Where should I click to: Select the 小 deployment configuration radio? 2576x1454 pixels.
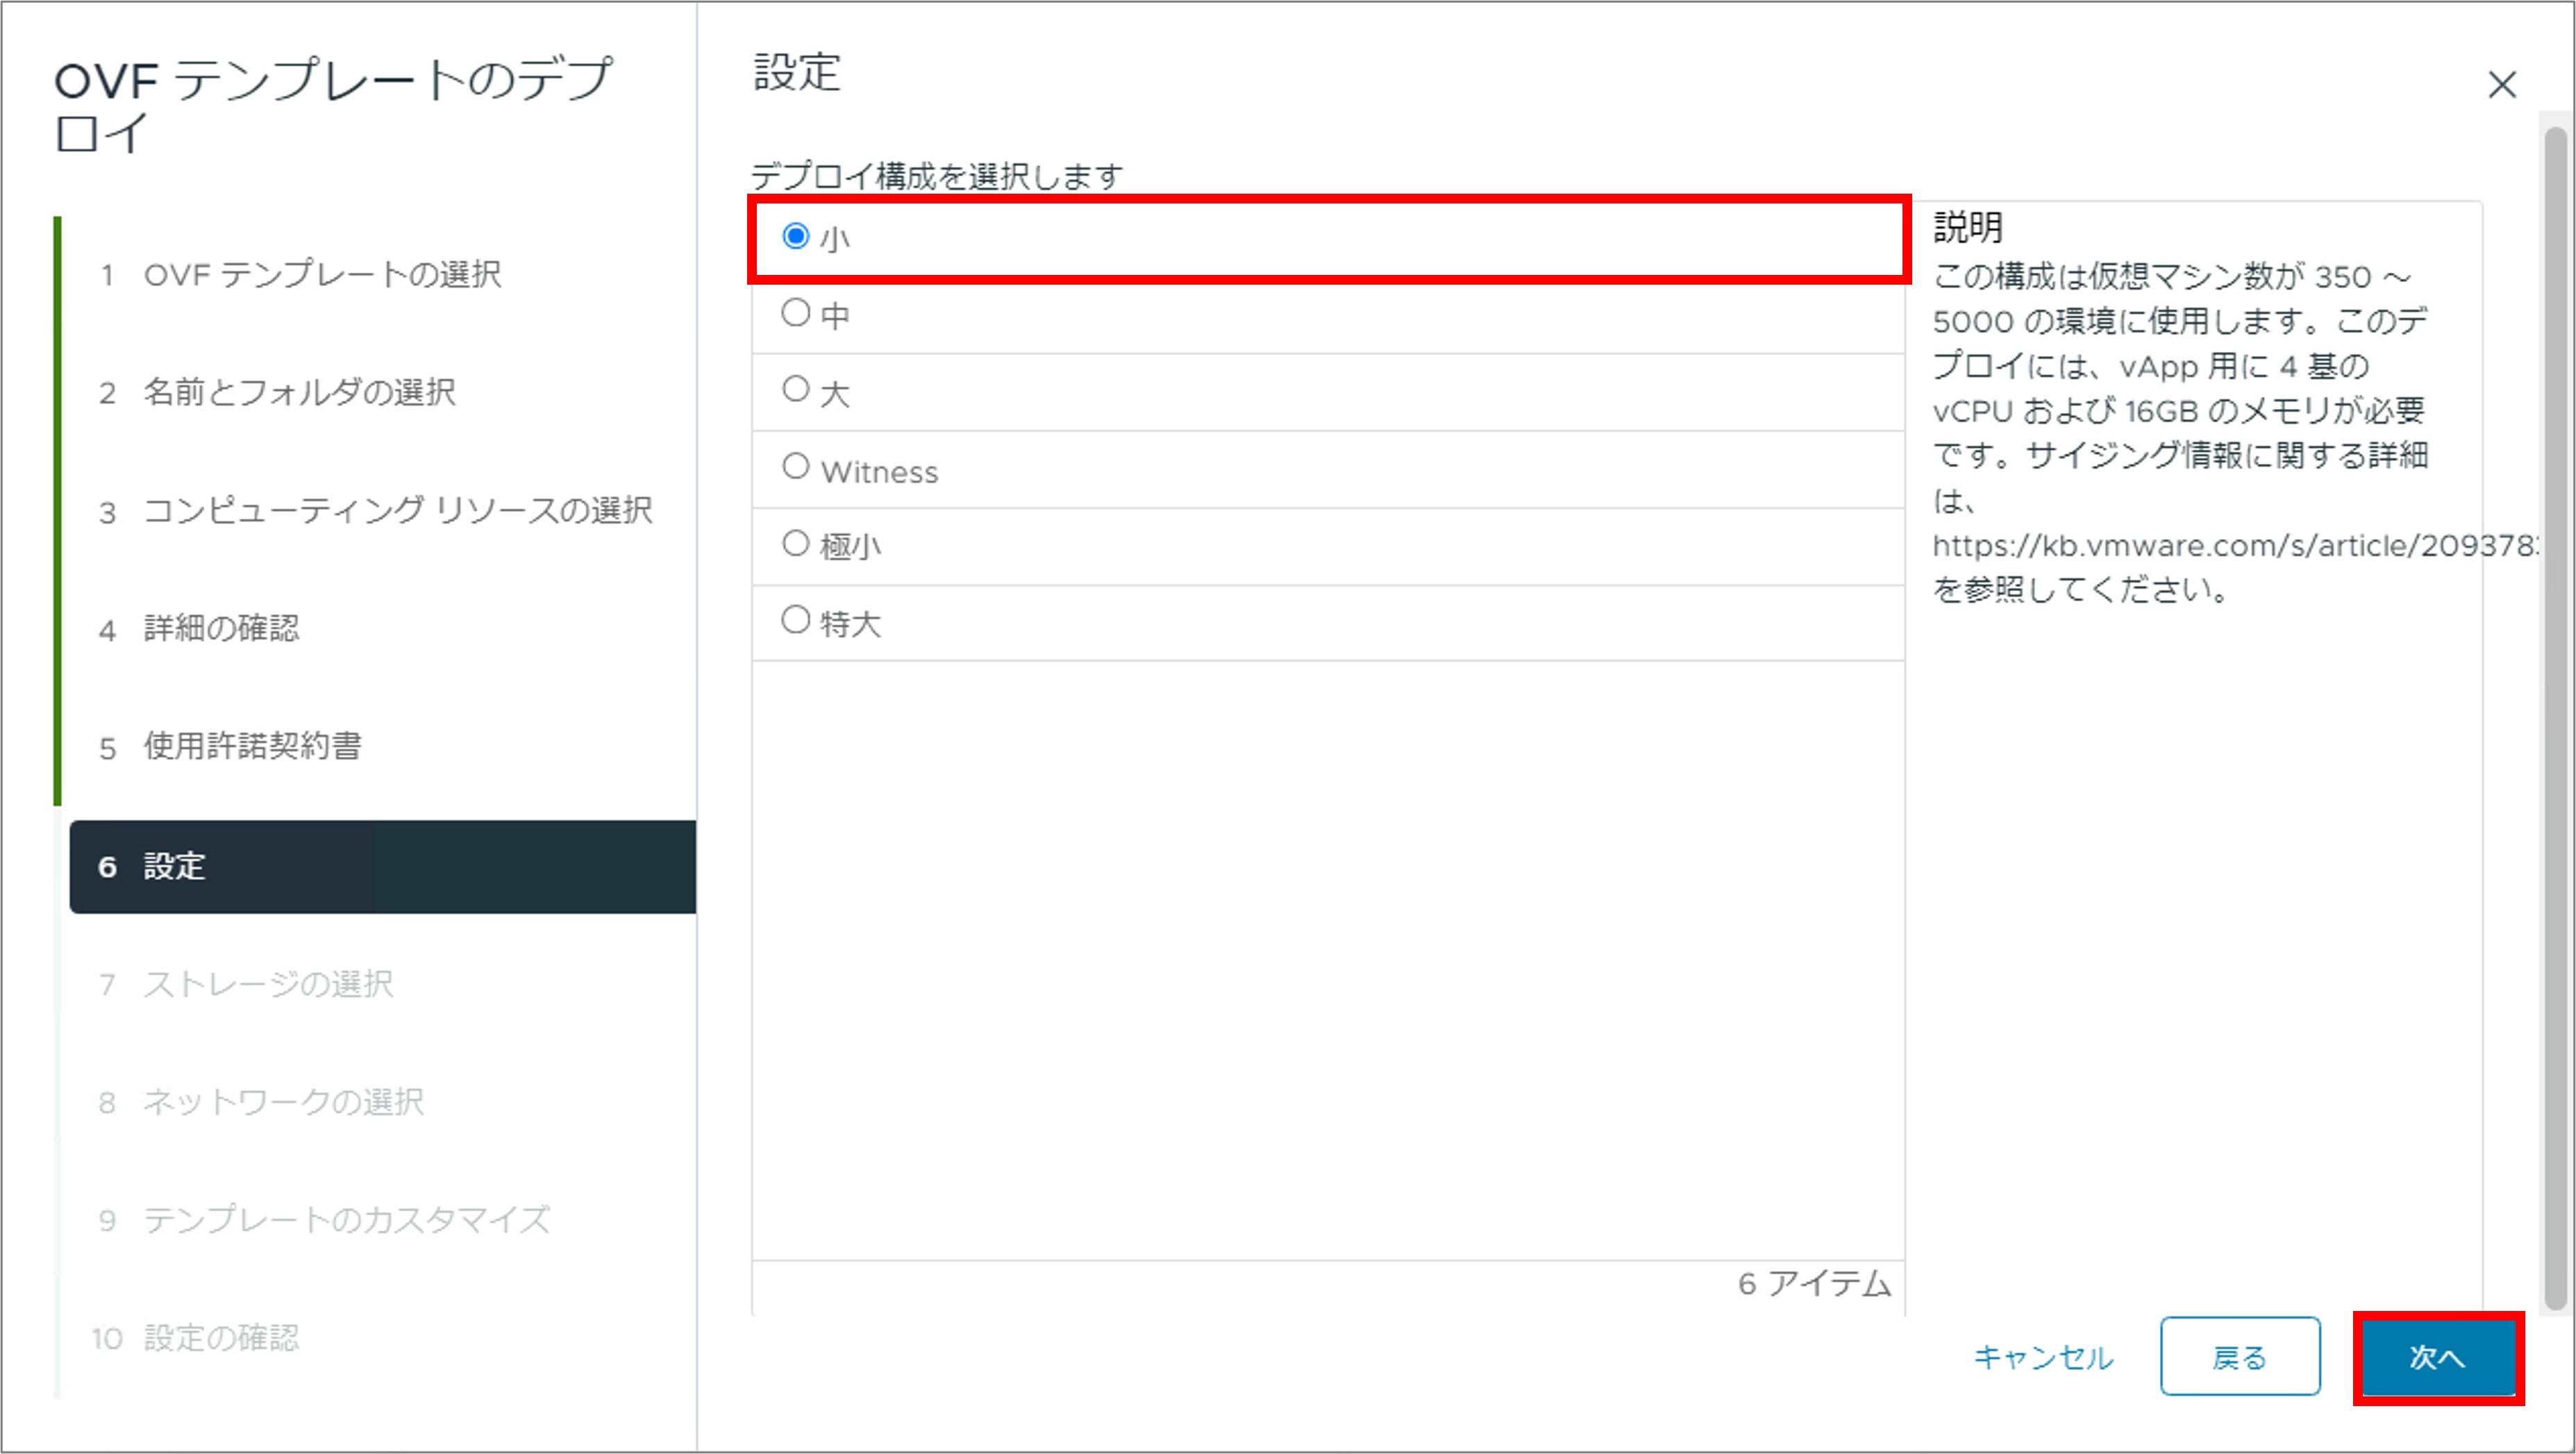point(795,237)
